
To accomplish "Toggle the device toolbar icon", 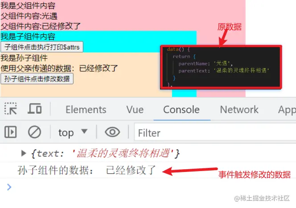I will 34,109.
